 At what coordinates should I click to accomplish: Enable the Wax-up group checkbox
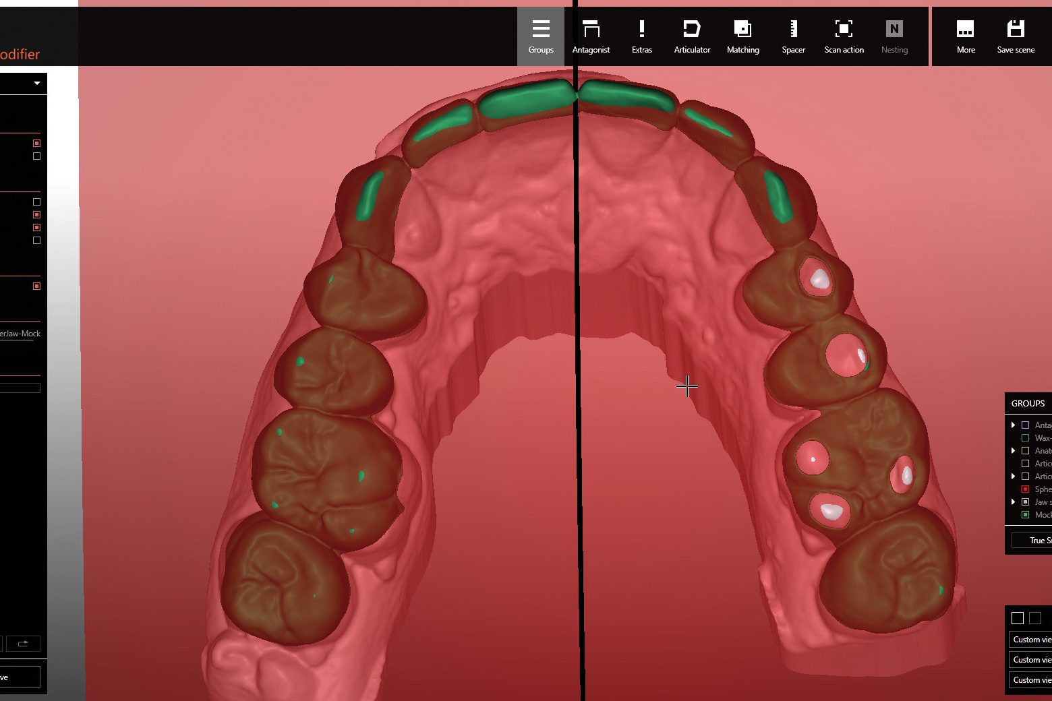[x=1025, y=438]
